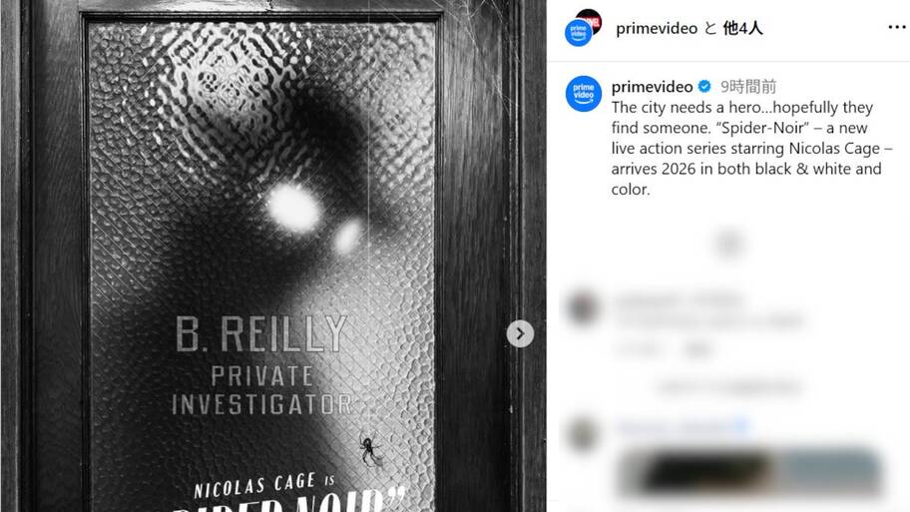Open the blurred image attachment in second comment

(748, 472)
